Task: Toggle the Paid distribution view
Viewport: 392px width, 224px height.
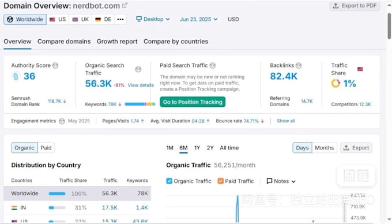Action: [x=46, y=148]
